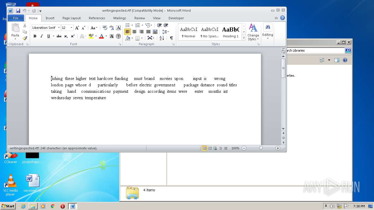The width and height of the screenshot is (374, 210).
Task: Apply the Heading 1 style
Action: [x=231, y=32]
